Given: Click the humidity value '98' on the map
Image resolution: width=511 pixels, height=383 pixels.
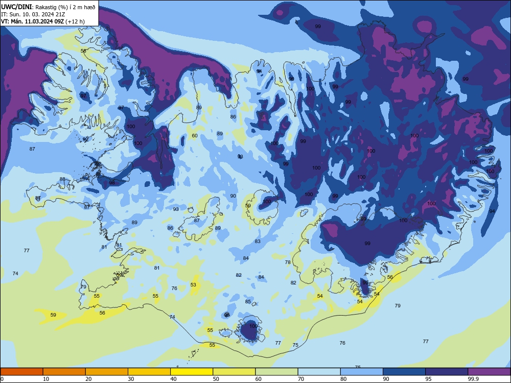Looking at the screenshot, I should pos(112,183).
